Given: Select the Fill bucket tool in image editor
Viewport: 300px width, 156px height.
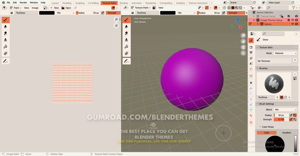Looking at the screenshot, I should click(6, 46).
